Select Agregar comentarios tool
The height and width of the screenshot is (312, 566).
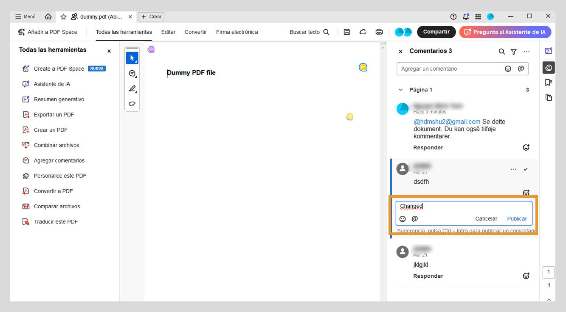tap(53, 160)
